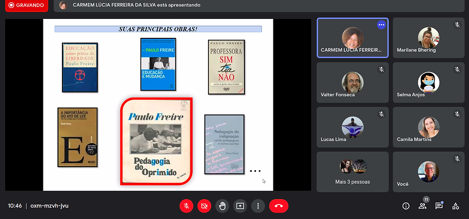Raise your hand
The height and width of the screenshot is (219, 469).
pos(222,206)
